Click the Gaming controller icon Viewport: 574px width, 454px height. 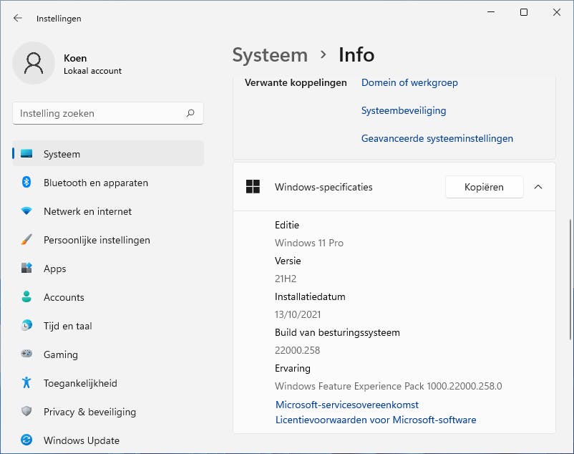(x=26, y=354)
